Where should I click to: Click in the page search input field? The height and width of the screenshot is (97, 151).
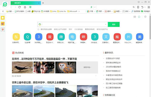73,24
